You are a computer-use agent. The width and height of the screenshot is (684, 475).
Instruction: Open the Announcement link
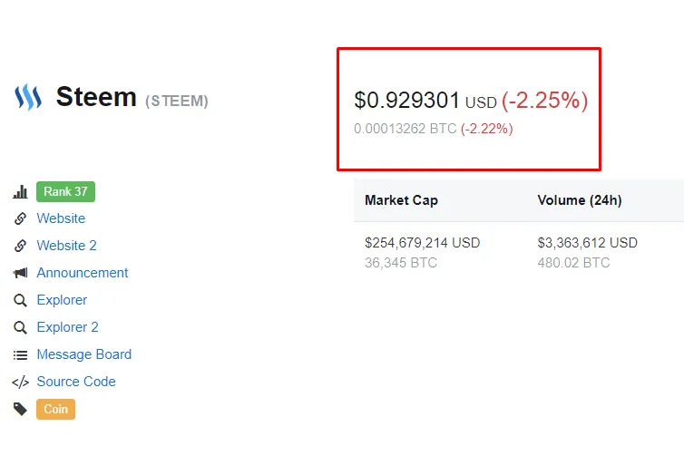tap(83, 273)
